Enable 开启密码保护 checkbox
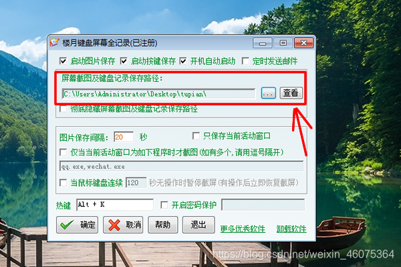 (164, 205)
